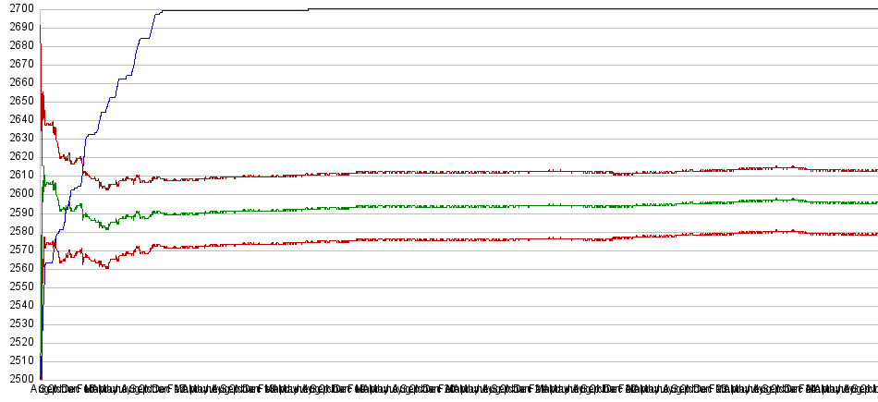The image size is (878, 402).
Task: Click the 2590 y-axis label
Action: (x=18, y=213)
